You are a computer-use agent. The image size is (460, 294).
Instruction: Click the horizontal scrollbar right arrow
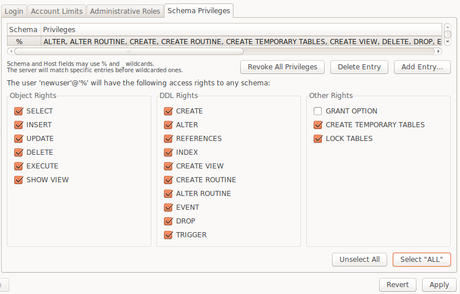(438, 52)
